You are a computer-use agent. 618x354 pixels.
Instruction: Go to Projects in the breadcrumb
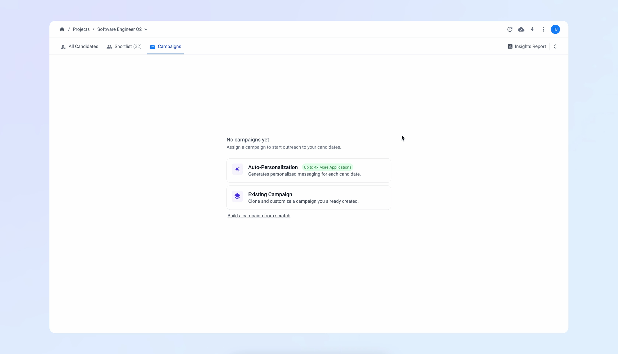tap(81, 29)
